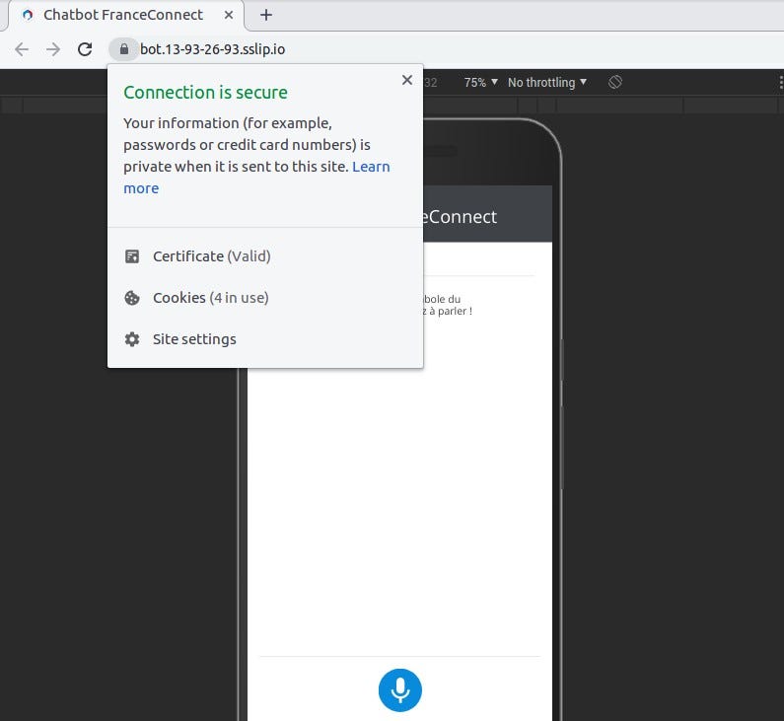Click the certificate icon
Viewport: 784px width, 721px height.
132,256
